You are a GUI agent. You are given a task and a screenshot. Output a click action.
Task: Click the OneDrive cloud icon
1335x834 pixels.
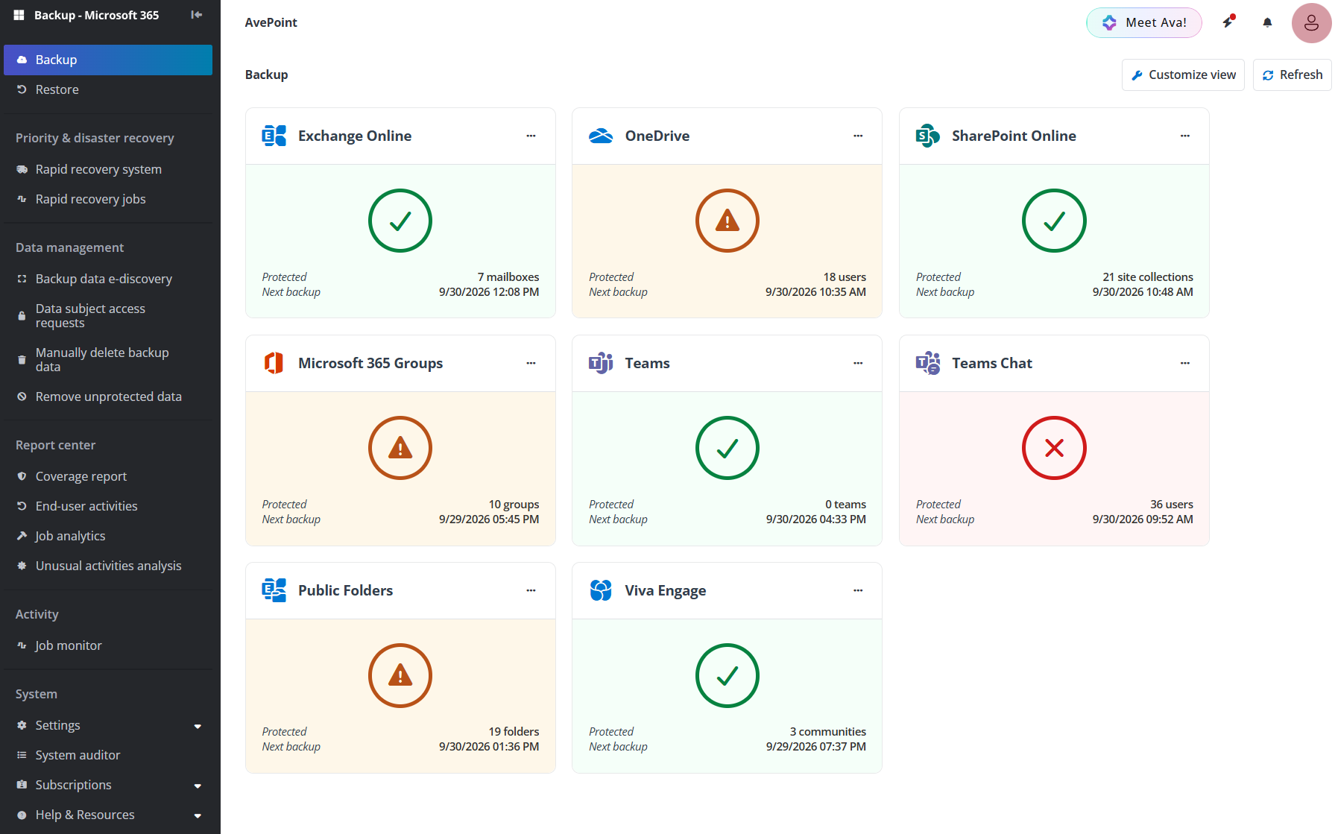601,136
